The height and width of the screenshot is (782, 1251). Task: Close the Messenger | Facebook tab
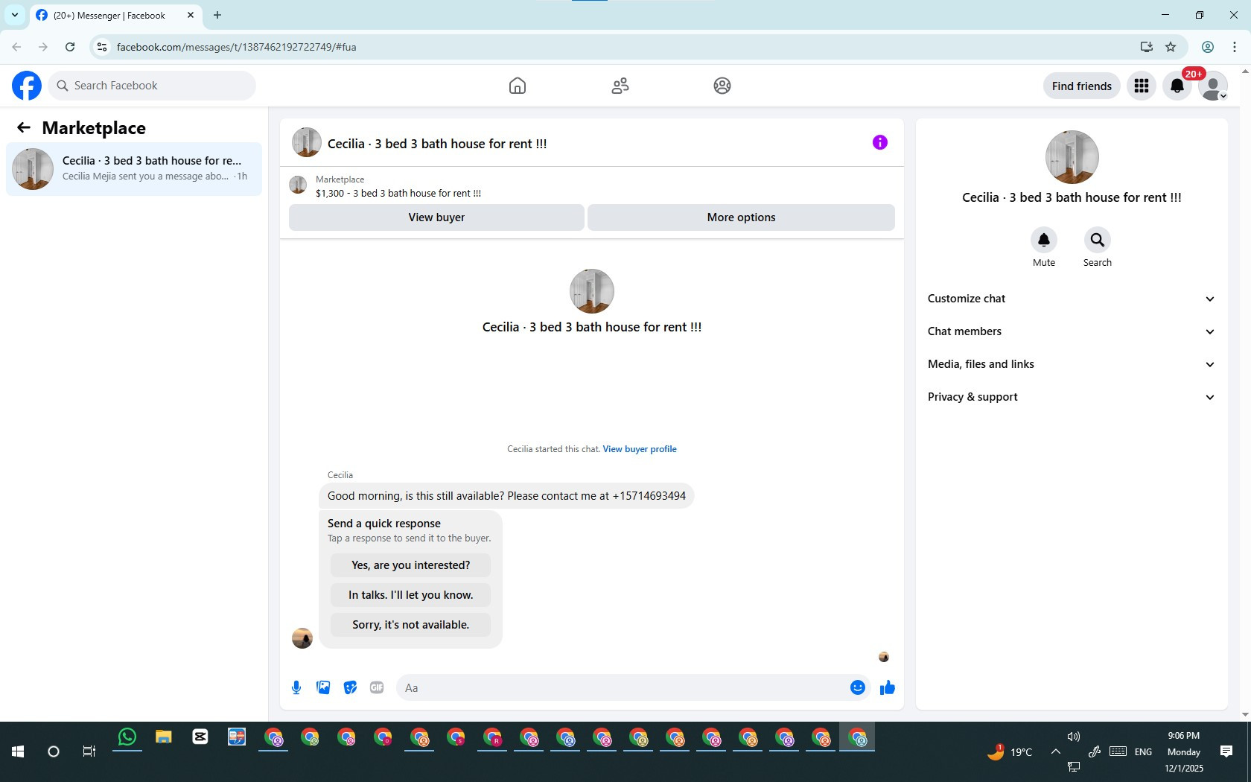pos(191,15)
